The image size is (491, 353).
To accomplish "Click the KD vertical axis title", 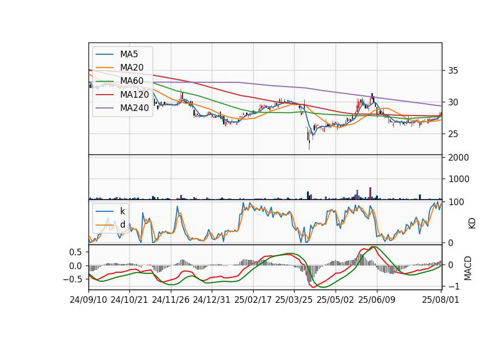I will click(472, 224).
